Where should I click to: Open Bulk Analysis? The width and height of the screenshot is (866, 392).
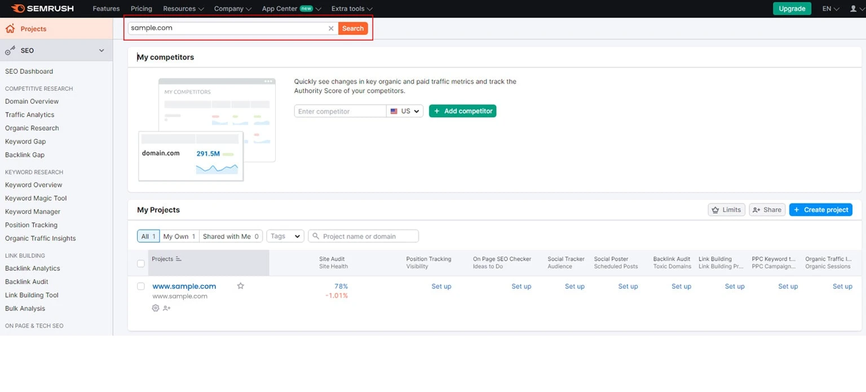[25, 309]
